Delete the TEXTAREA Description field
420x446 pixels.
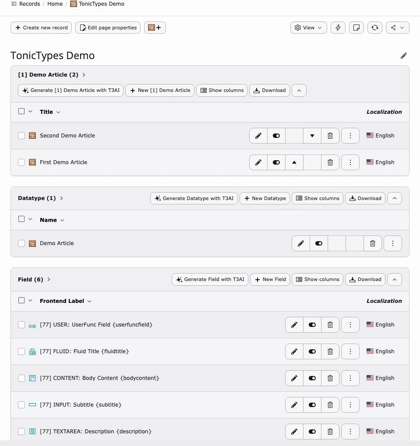tap(330, 432)
